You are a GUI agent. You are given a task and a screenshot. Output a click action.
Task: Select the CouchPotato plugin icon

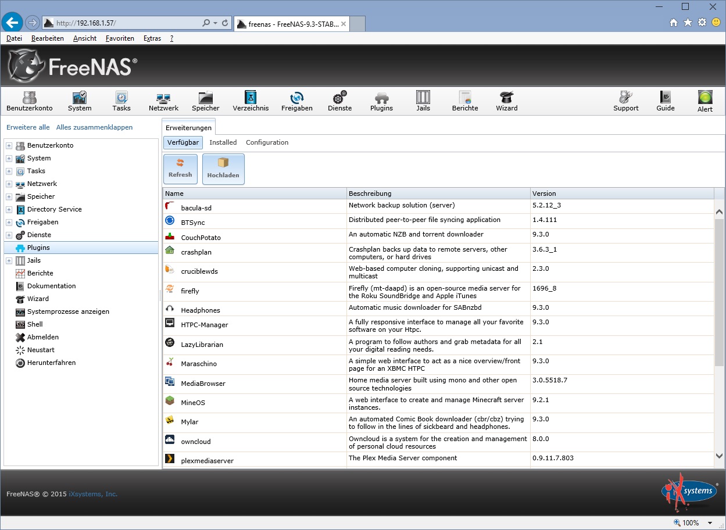(x=170, y=235)
